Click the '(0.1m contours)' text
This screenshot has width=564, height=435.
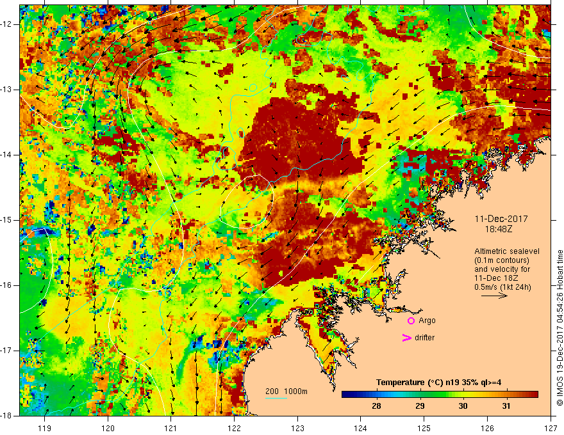(x=501, y=260)
